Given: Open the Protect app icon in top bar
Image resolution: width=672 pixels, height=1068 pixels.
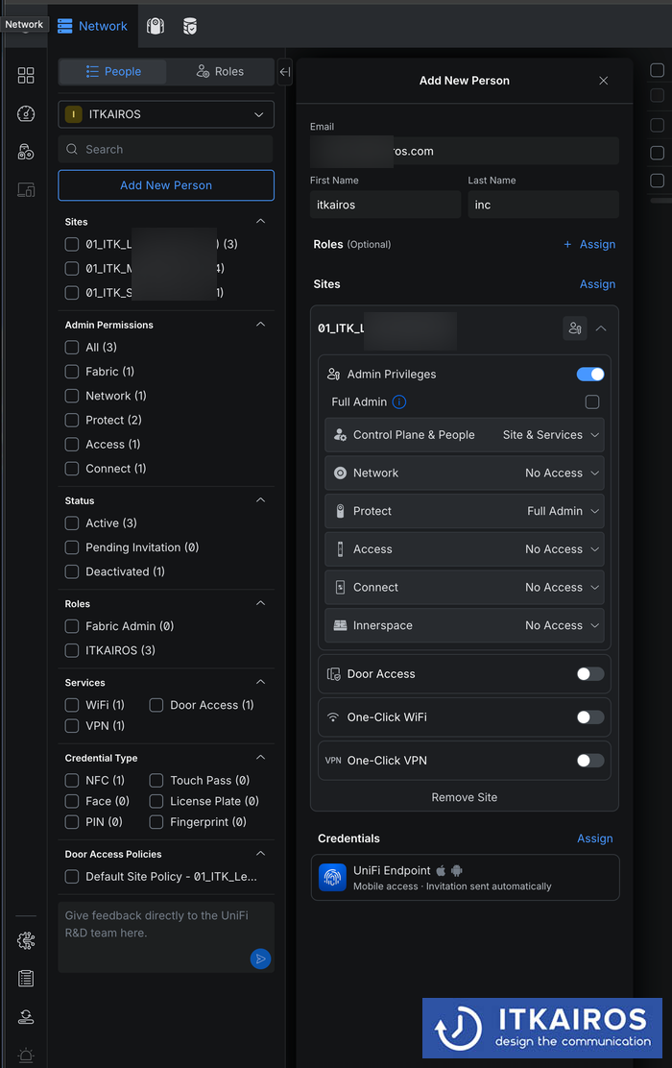Looking at the screenshot, I should click(156, 26).
